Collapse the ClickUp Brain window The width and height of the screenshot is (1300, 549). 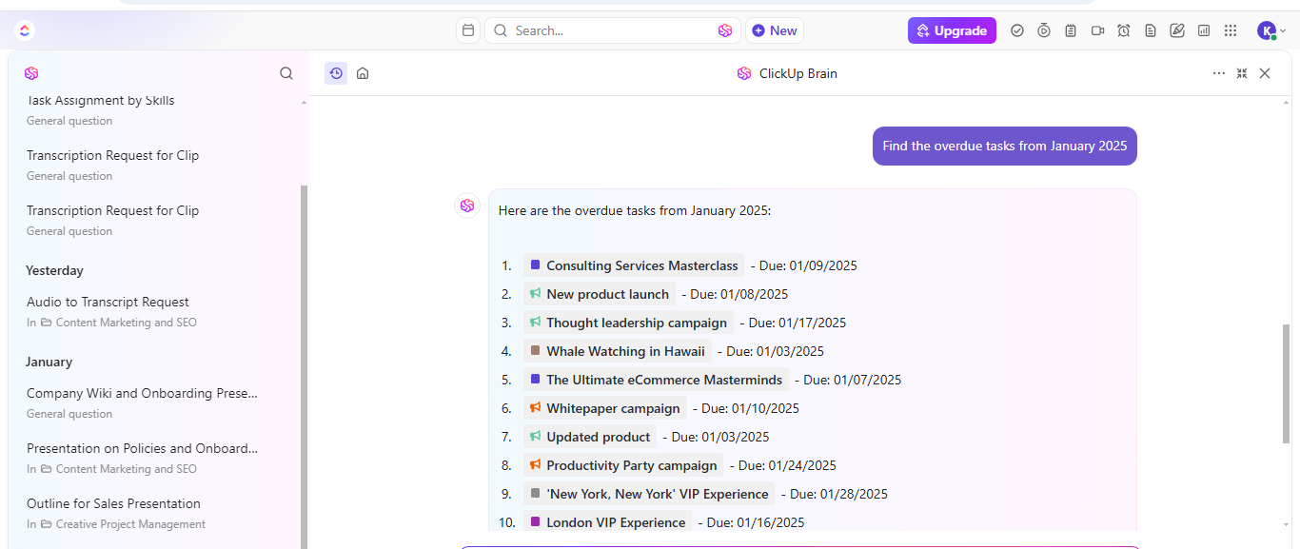click(x=1242, y=73)
